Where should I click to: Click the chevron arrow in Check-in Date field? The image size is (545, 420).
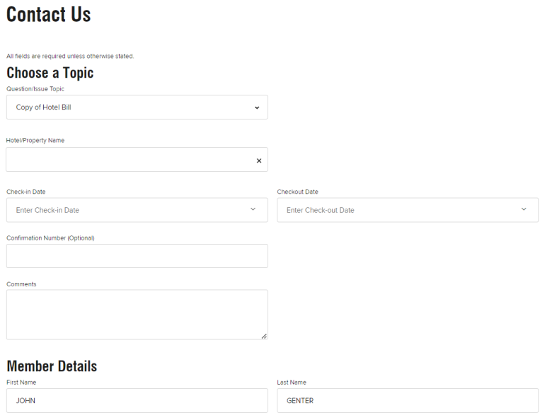253,209
